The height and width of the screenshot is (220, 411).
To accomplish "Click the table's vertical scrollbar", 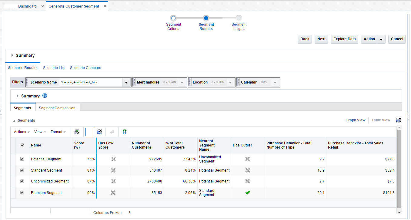I will point(399,169).
